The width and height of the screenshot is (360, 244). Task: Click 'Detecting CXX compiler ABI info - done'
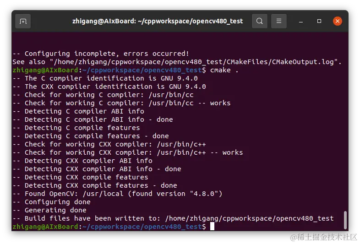click(x=97, y=169)
